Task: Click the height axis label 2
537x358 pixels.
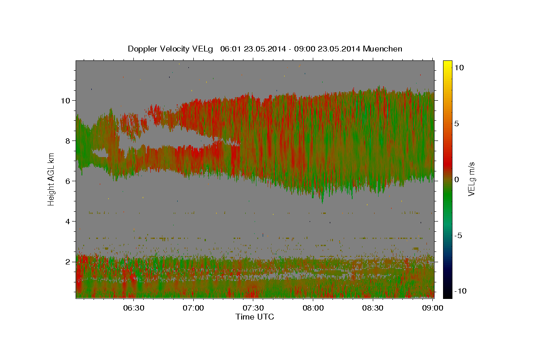Action: coord(69,261)
